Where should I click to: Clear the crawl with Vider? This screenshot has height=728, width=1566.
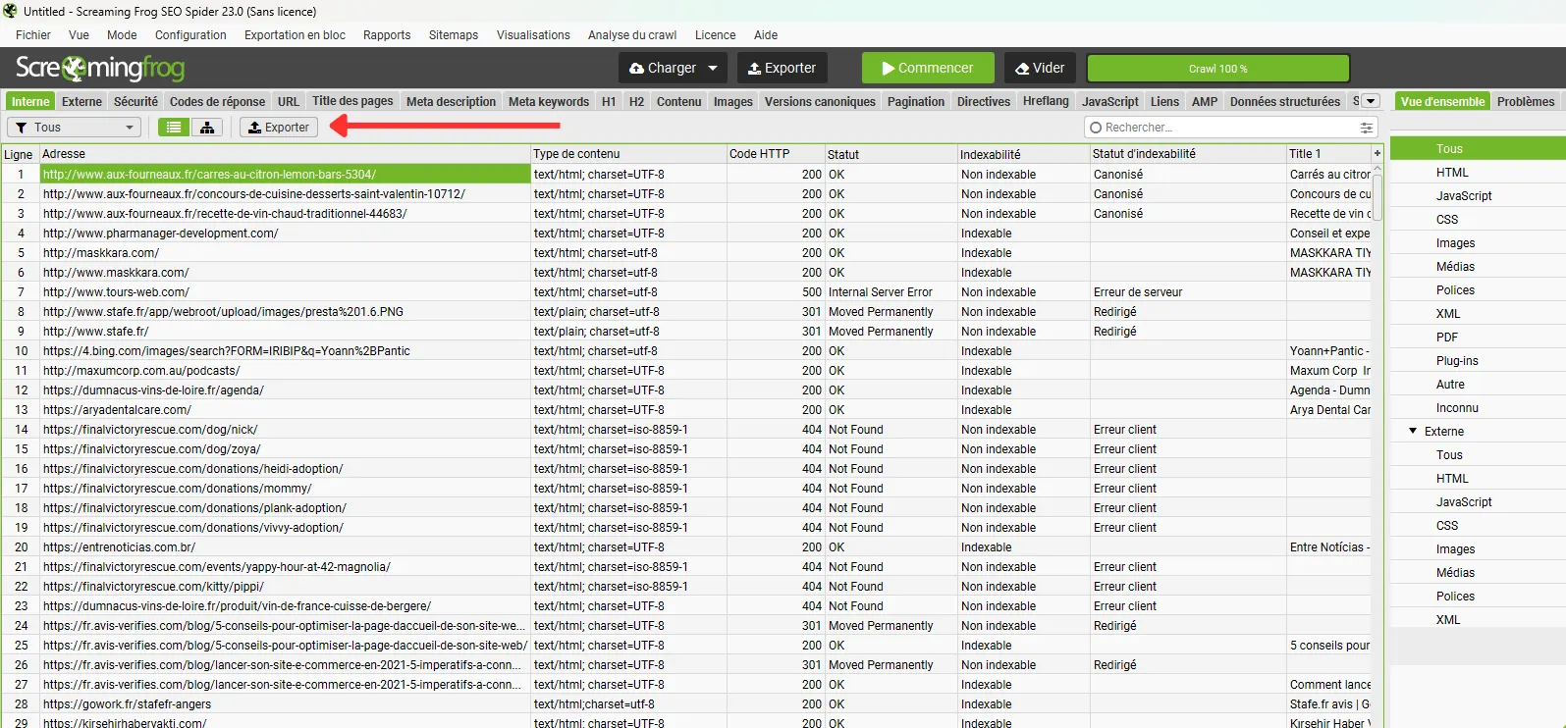tap(1040, 68)
